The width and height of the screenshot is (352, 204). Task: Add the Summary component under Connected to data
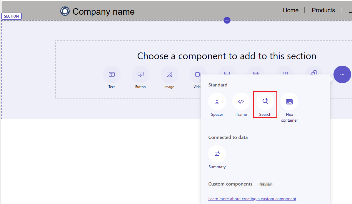[x=217, y=154]
